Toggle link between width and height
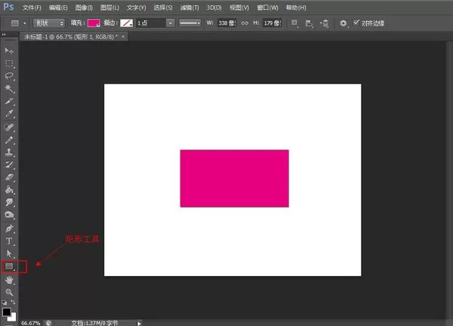This screenshot has width=453, height=326. 245,23
